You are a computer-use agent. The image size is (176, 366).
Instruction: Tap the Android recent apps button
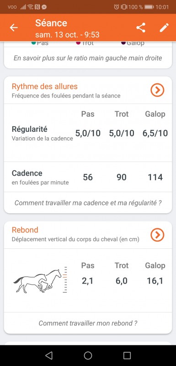[127, 355]
